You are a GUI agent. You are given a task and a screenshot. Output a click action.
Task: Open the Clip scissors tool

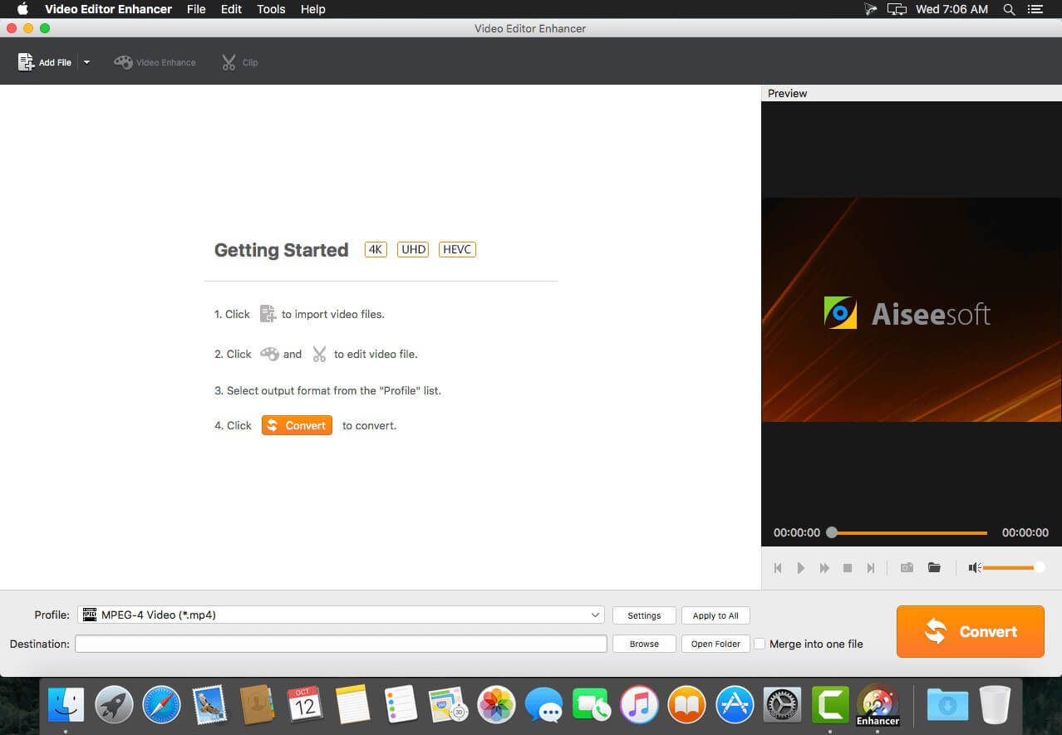[x=239, y=62]
